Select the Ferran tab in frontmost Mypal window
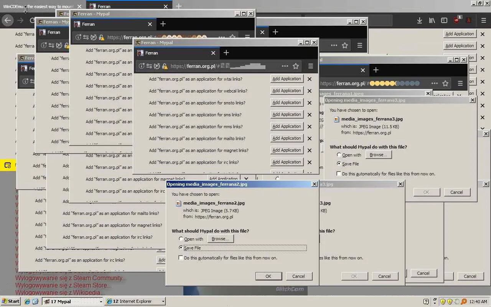The image size is (491, 307). click(177, 53)
